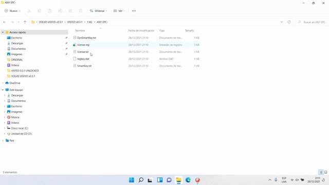
Task: Open VOLVO VISFED v0.3.1 folder in sidebar
Action: click(x=23, y=76)
